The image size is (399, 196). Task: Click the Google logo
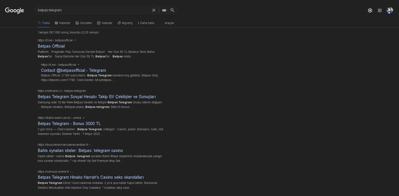pos(14,11)
